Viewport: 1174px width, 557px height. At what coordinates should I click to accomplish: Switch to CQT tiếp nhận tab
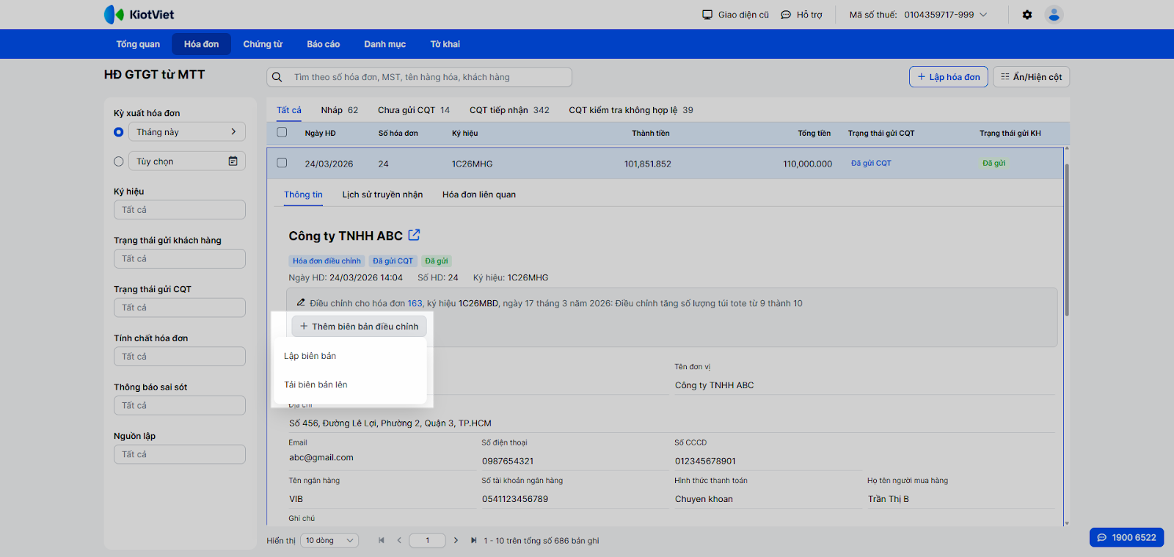509,110
